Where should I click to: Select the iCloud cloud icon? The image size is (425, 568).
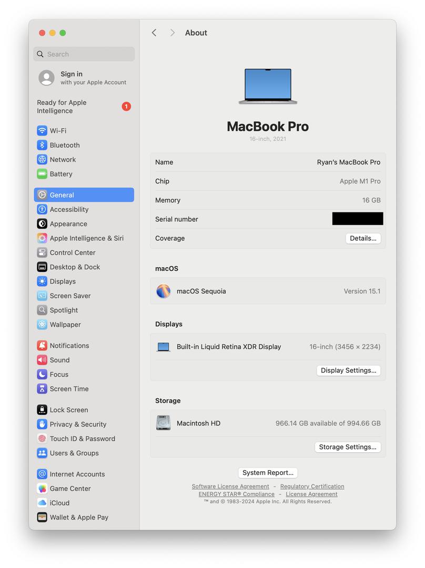(42, 503)
